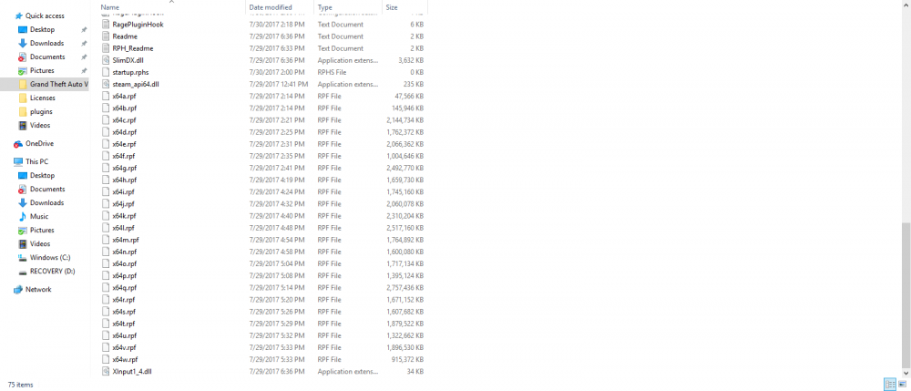Screen dimensions: 911x391
Task: Open the plugins folder icon
Action: tap(23, 111)
